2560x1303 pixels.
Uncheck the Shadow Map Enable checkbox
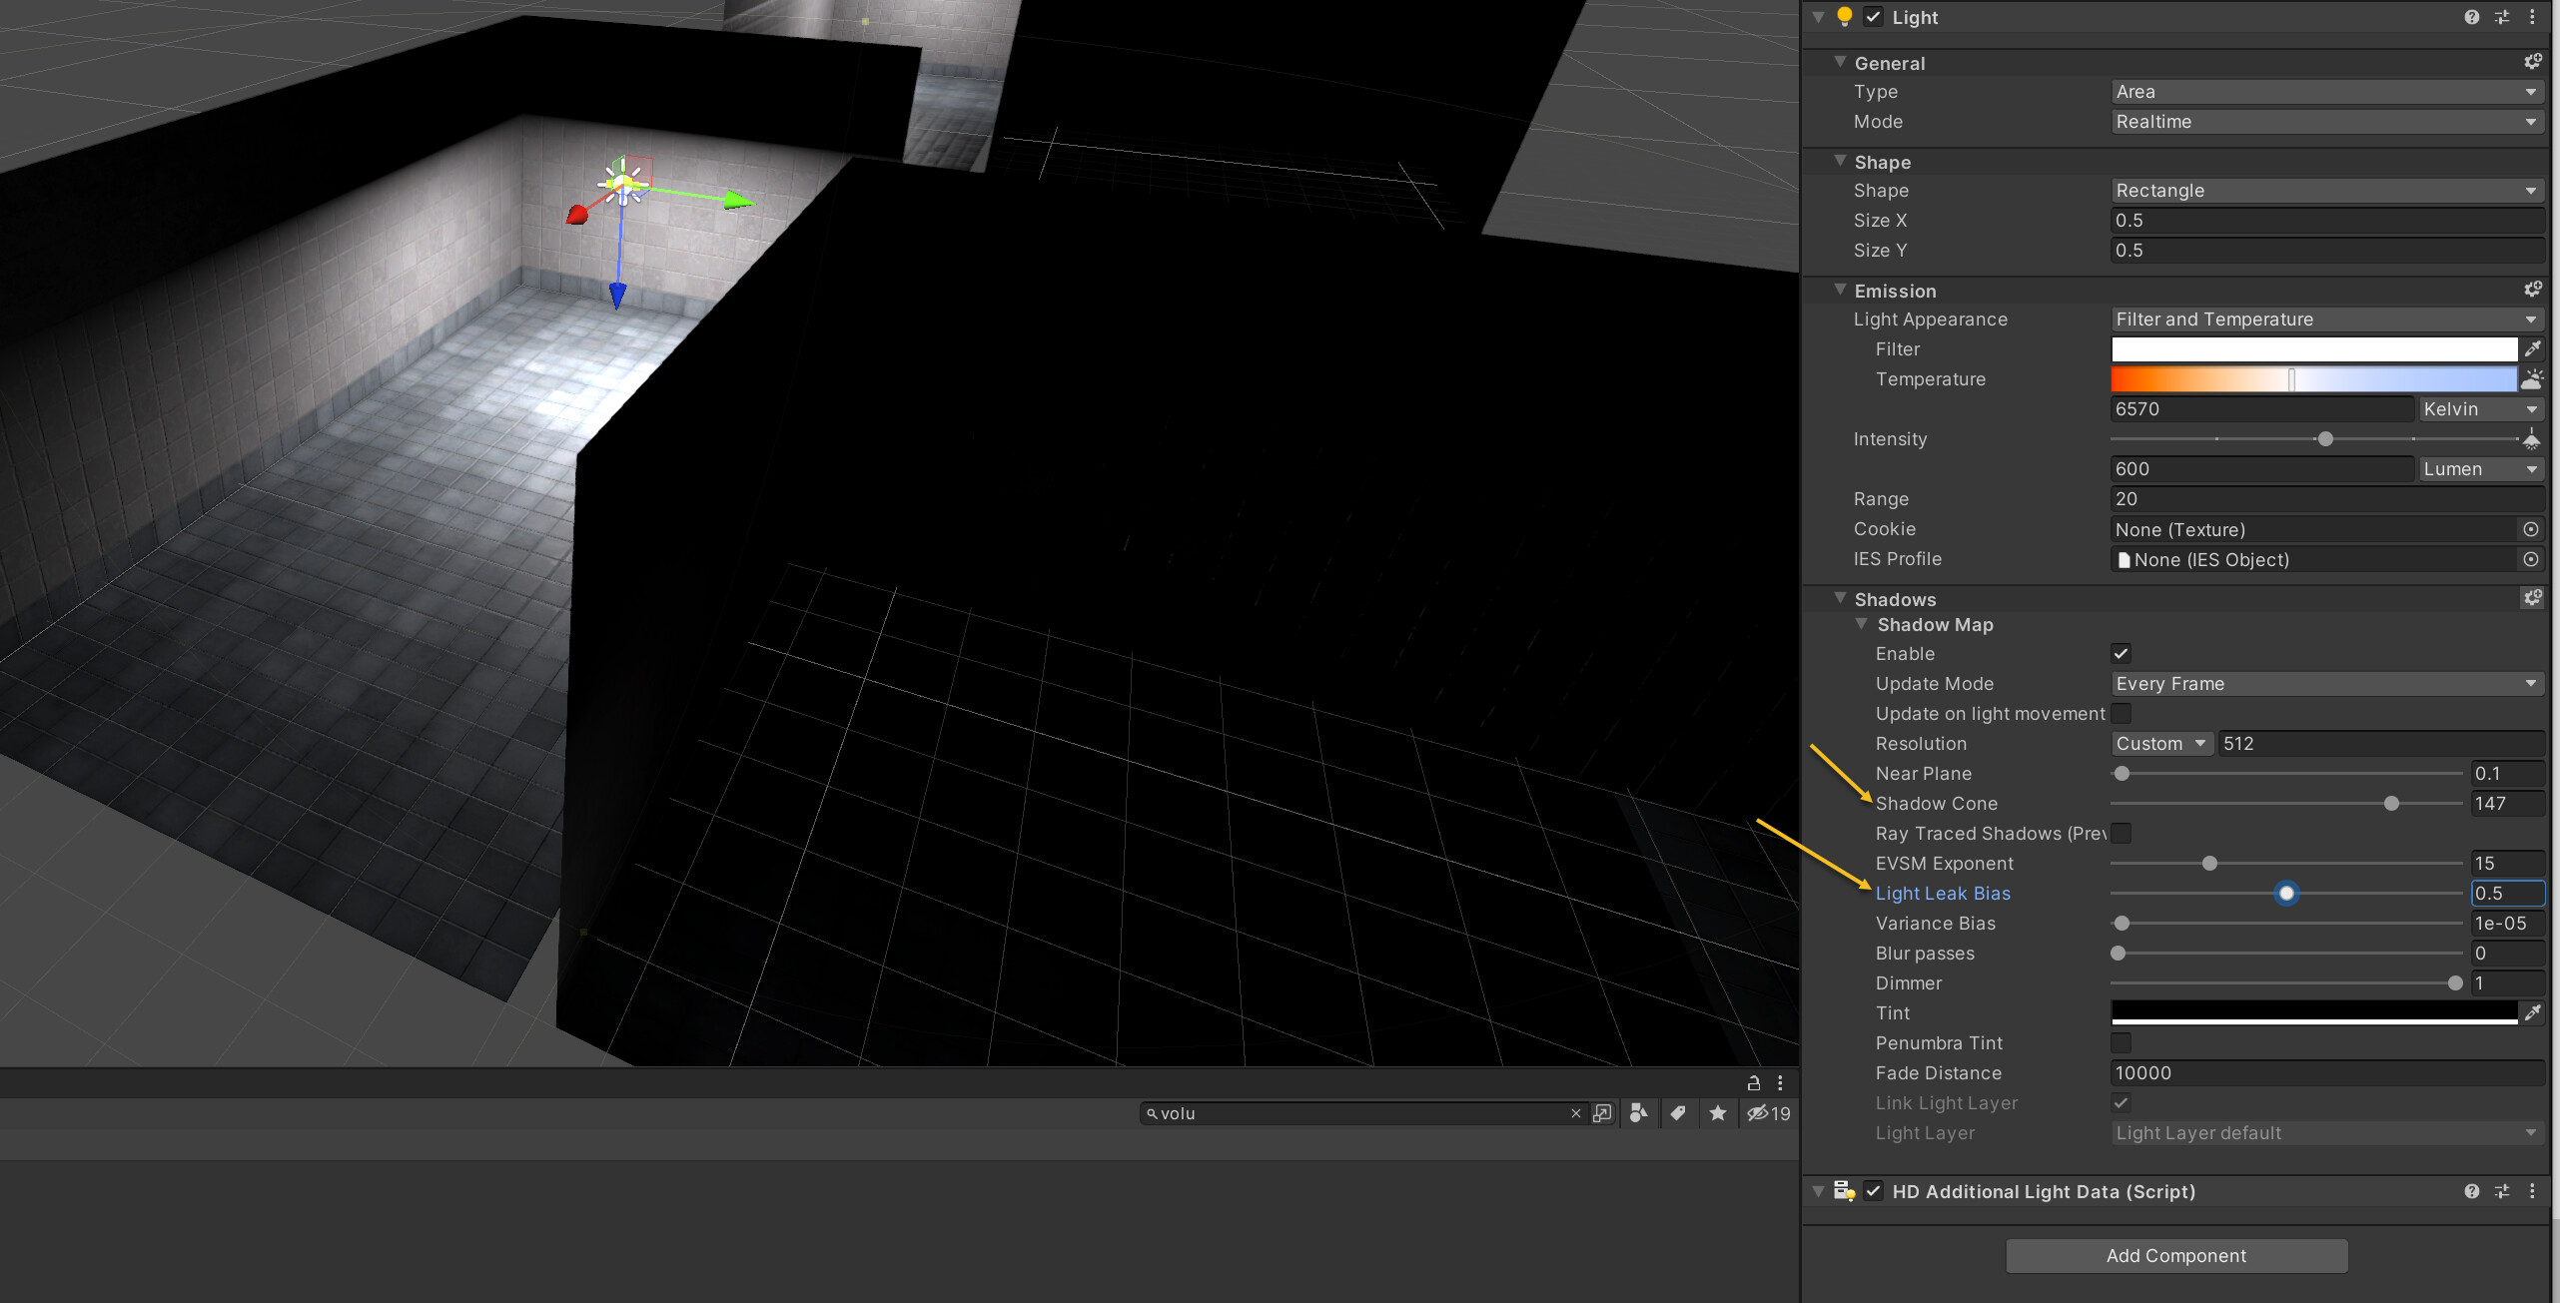(2122, 653)
